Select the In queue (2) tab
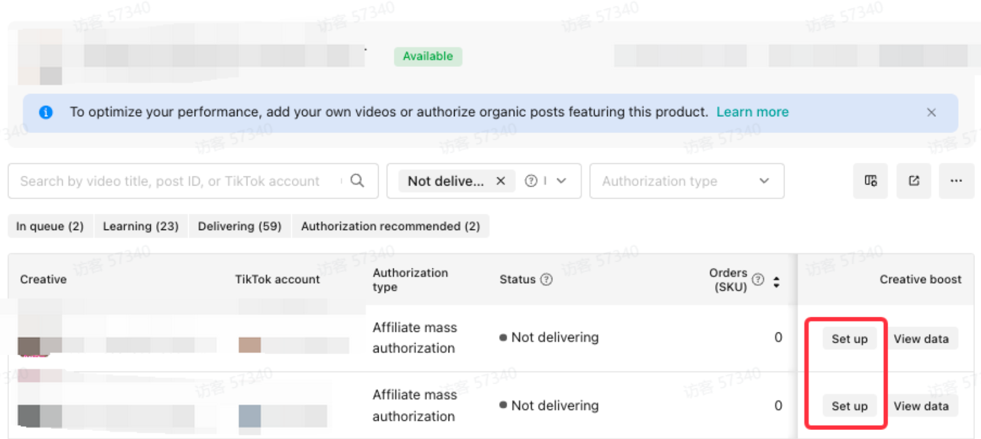 click(50, 226)
